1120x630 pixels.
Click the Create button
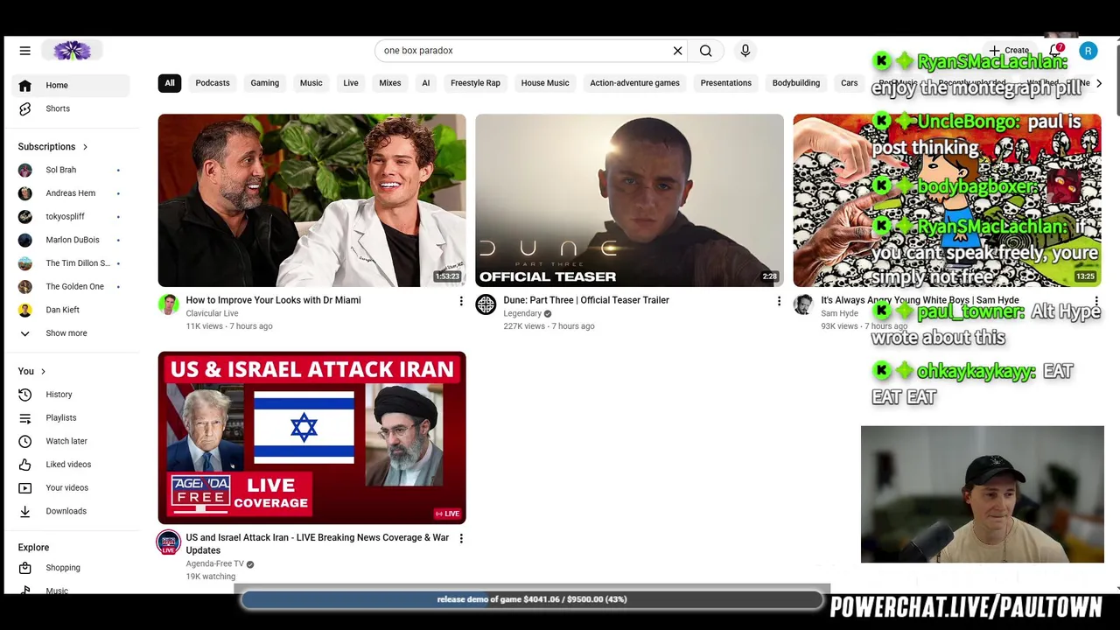1009,51
